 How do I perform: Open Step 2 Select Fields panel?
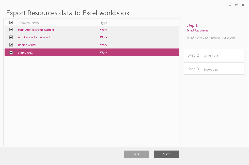coord(214,55)
